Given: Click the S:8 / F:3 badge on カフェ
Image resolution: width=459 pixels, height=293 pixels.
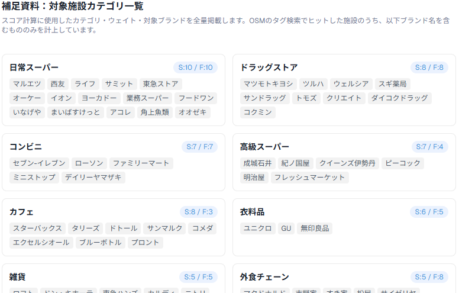Looking at the screenshot, I should [199, 212].
